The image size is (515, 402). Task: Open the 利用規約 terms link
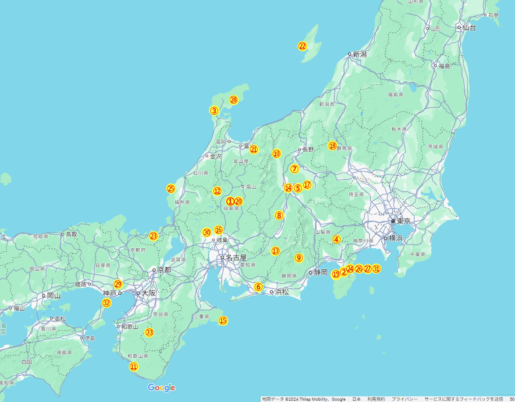[x=376, y=399]
